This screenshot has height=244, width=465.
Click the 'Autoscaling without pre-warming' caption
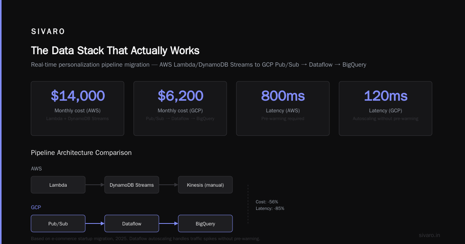pyautogui.click(x=386, y=119)
